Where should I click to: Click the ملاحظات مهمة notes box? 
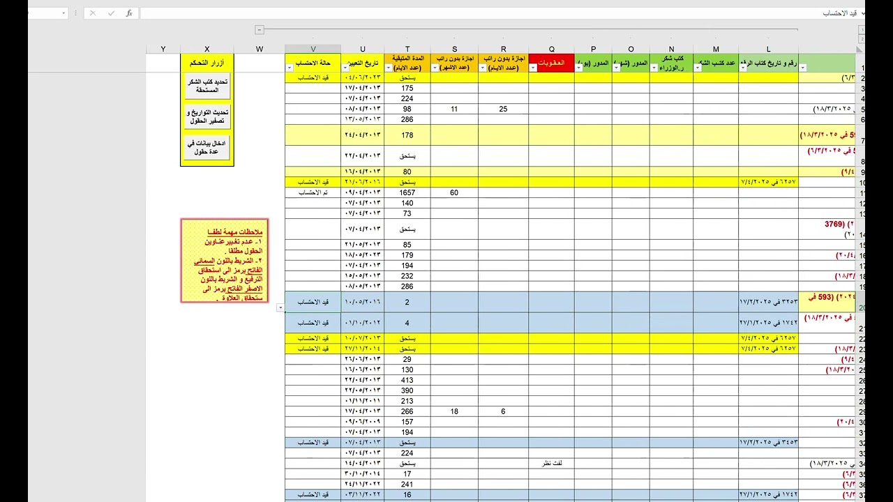[x=224, y=261]
